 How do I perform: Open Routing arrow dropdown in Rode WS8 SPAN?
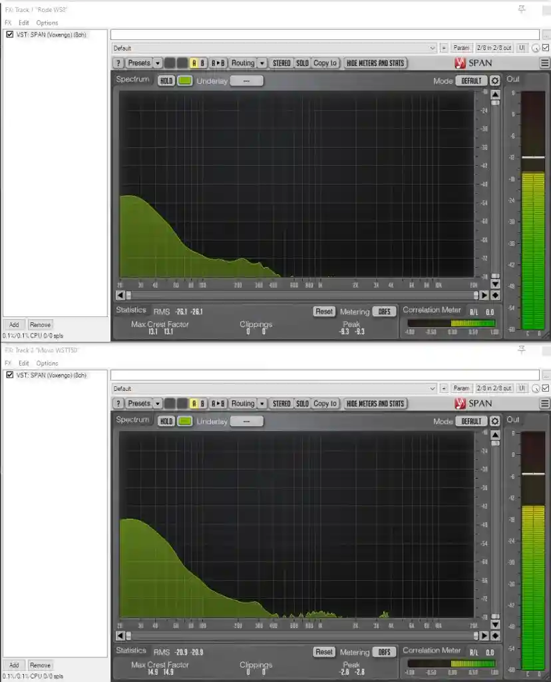(262, 63)
